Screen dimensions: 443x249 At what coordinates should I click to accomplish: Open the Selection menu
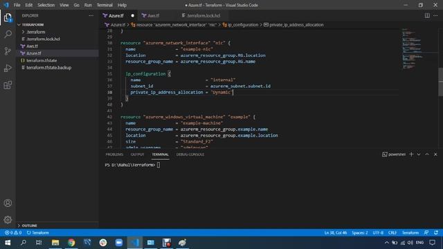coord(46,5)
